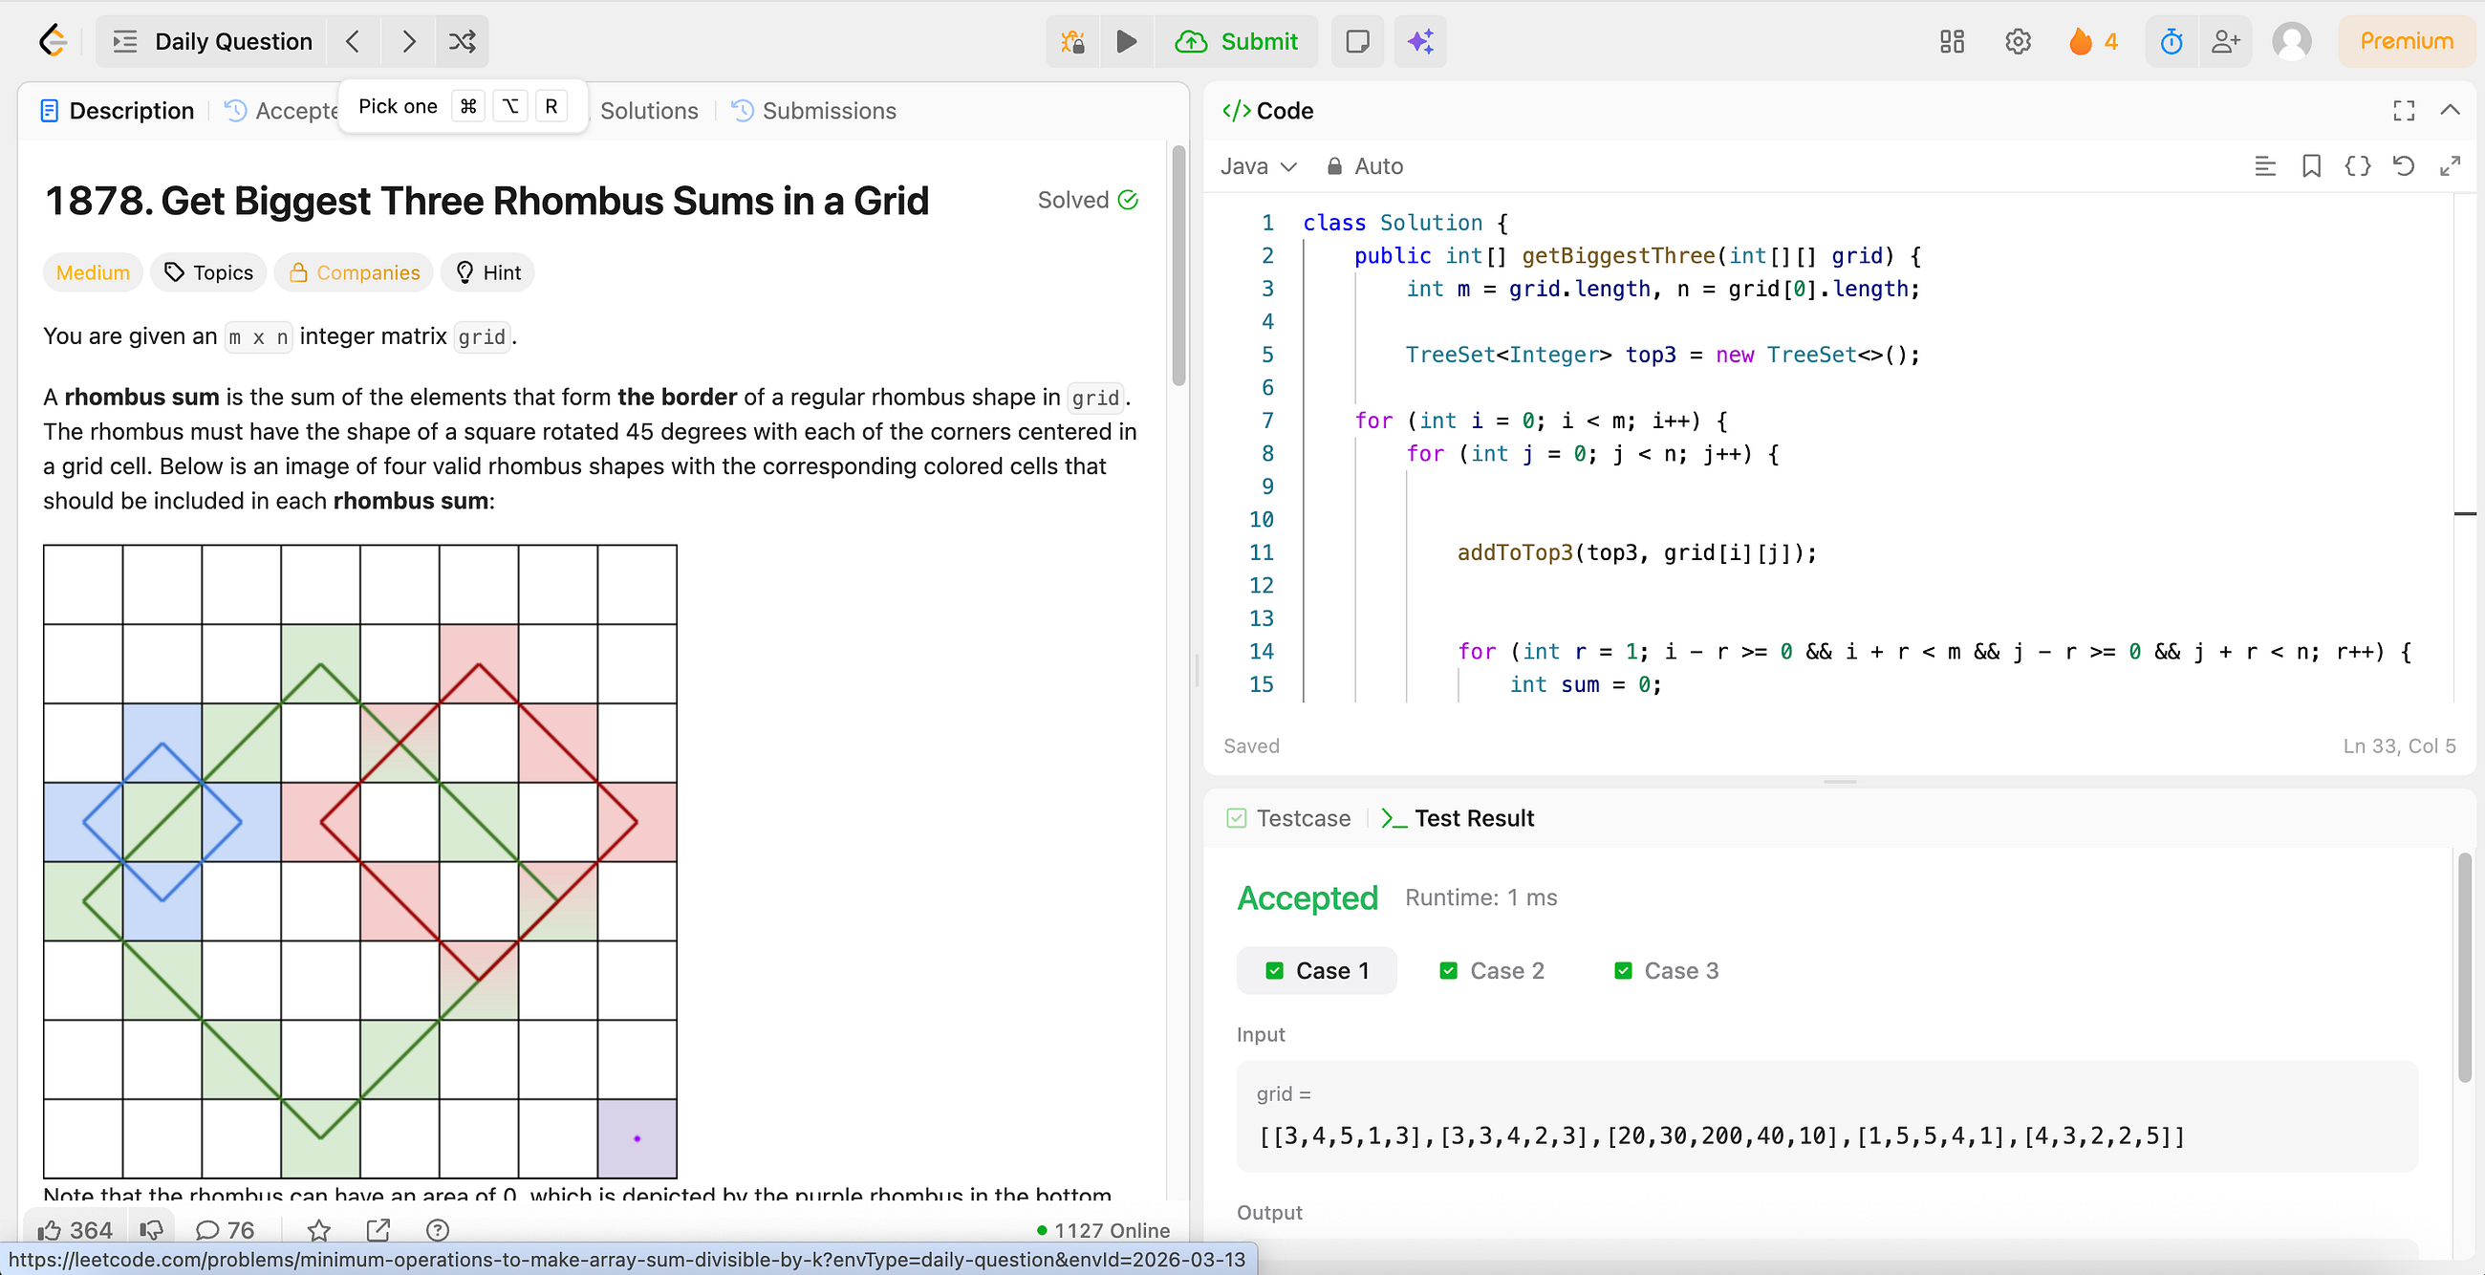The width and height of the screenshot is (2485, 1275).
Task: Switch to the Solutions tab
Action: (648, 111)
